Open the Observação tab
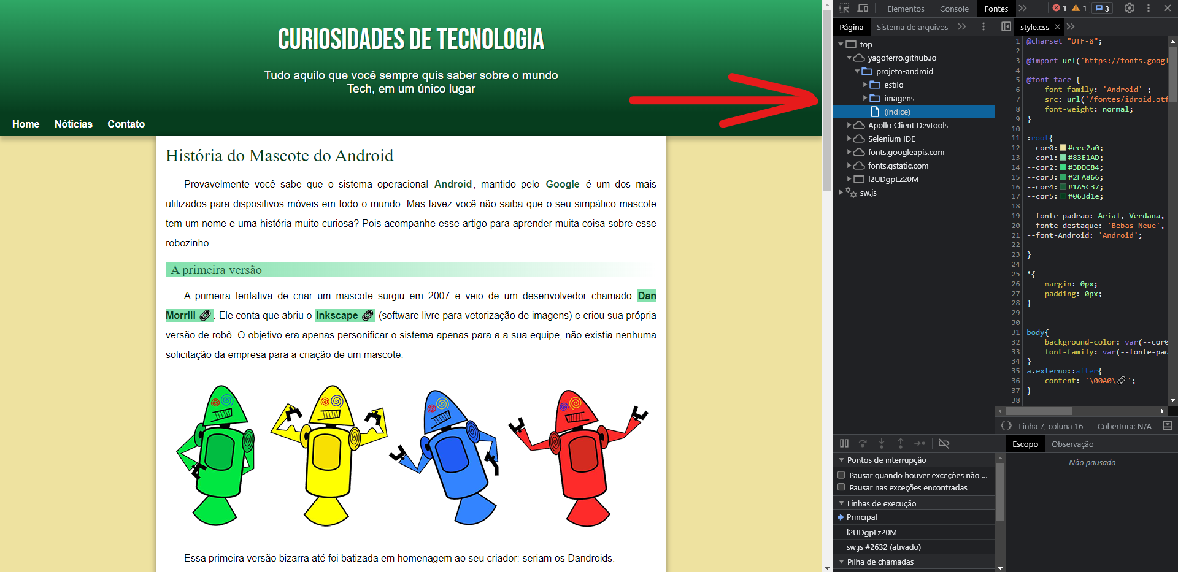This screenshot has height=572, width=1178. tap(1072, 444)
